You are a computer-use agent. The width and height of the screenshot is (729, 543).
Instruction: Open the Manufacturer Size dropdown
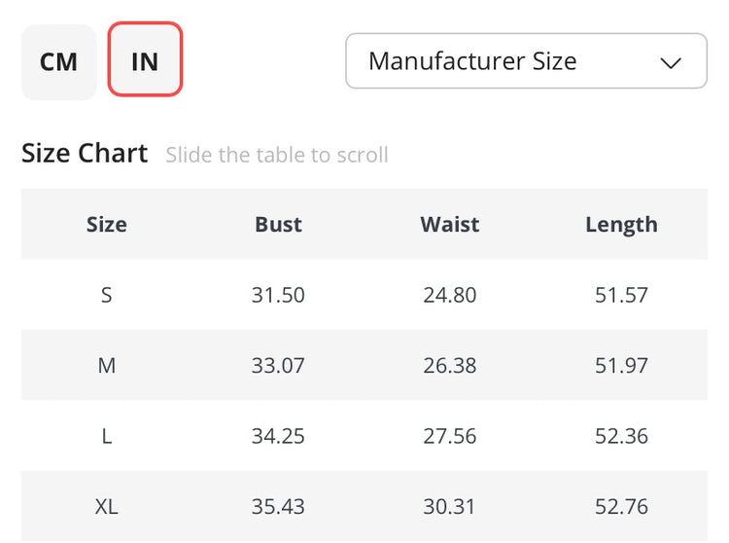point(525,61)
